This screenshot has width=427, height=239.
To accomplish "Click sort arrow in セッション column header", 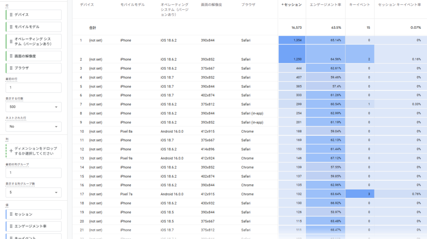I will click(x=283, y=4).
